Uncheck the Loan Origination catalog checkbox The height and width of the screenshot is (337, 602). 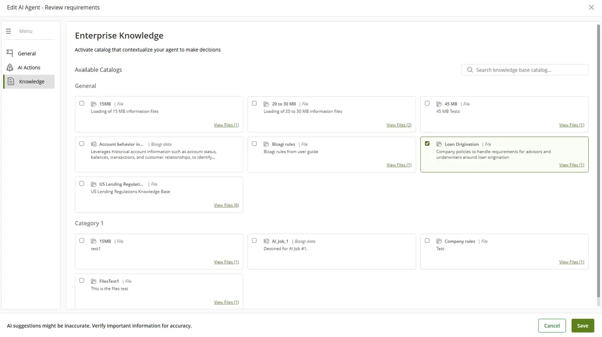427,143
